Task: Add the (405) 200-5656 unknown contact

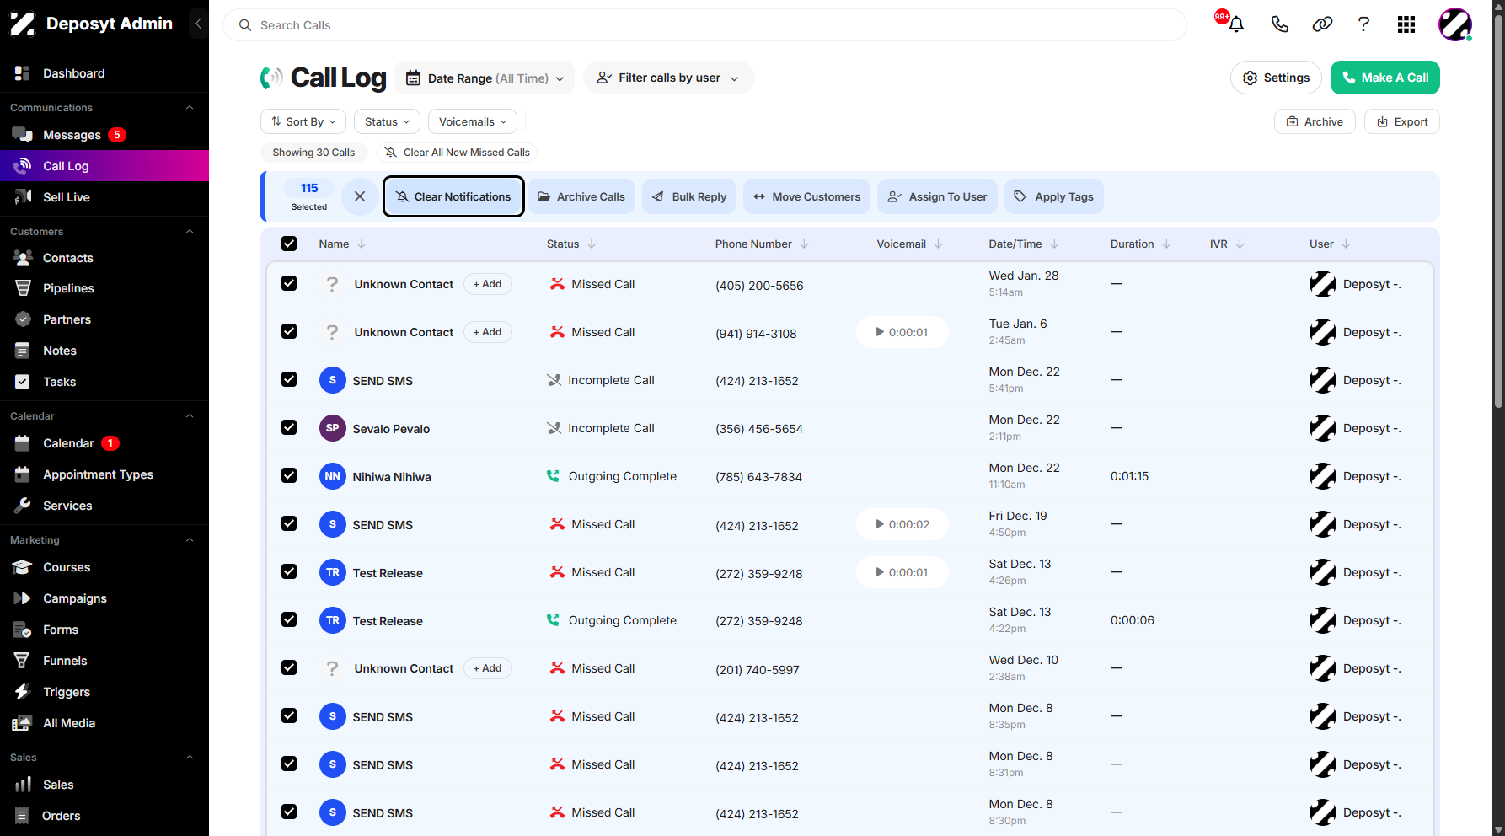Action: [487, 284]
